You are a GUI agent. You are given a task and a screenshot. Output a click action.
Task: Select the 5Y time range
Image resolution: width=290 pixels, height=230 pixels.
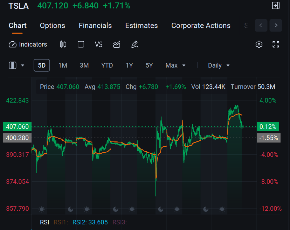click(x=149, y=65)
